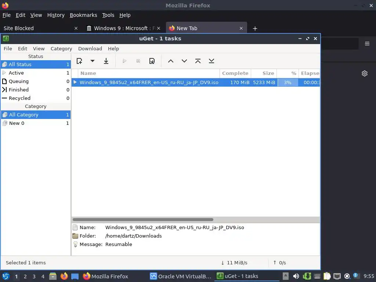The height and width of the screenshot is (282, 376).
Task: Switch to Oracle VM VirtualBox taskbar window
Action: point(181,276)
